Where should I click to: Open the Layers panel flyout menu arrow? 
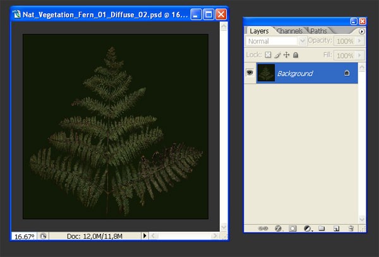(x=361, y=31)
